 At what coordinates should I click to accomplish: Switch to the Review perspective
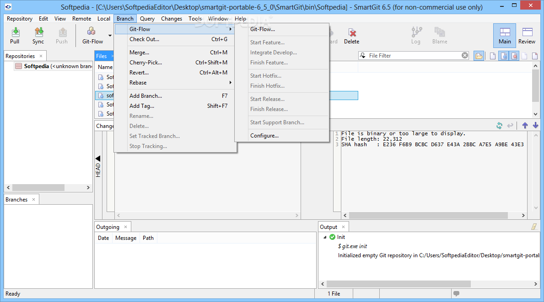point(527,36)
